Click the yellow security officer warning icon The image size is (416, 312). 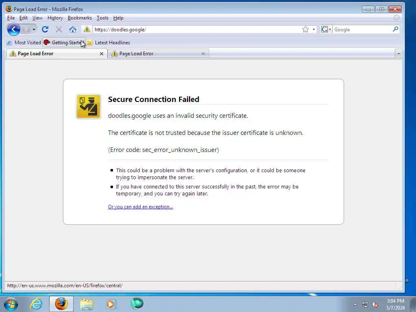tap(88, 106)
